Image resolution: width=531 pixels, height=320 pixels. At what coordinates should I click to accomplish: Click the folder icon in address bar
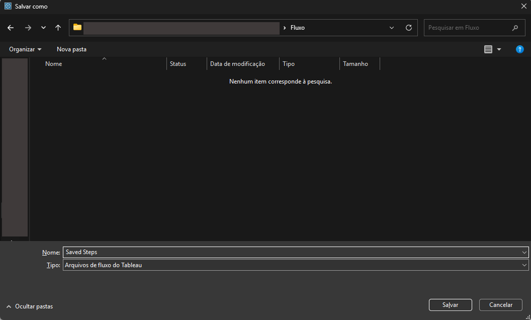(x=77, y=28)
